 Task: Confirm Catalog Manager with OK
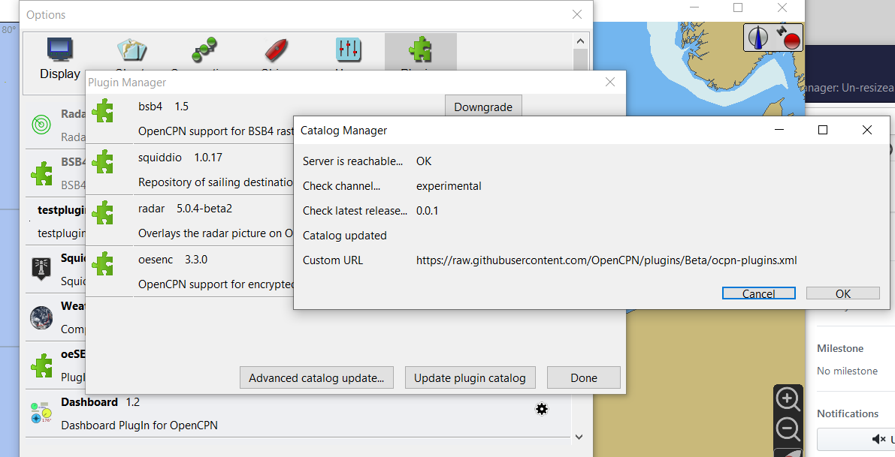[x=843, y=293]
